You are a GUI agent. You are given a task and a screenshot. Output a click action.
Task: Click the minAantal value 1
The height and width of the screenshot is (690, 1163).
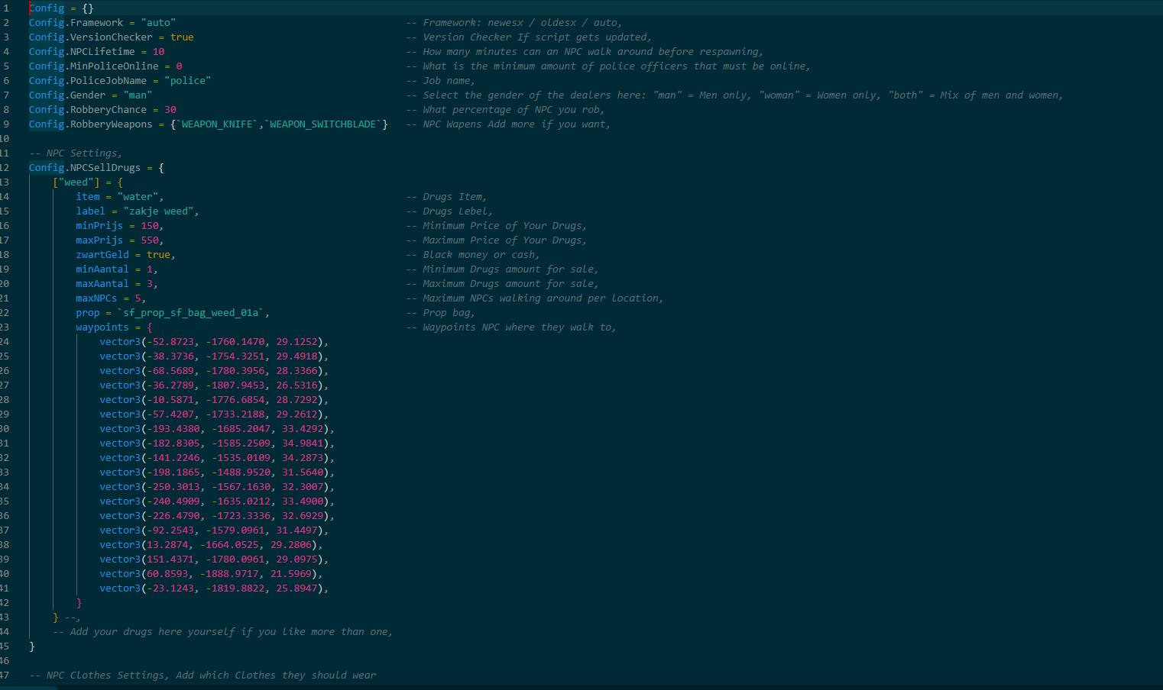tap(150, 269)
